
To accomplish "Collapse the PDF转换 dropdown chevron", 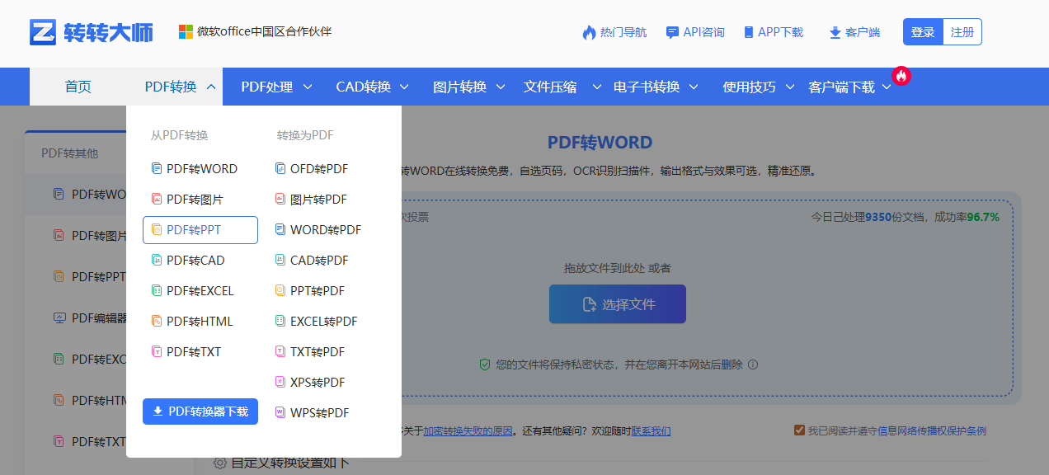I will coord(211,87).
